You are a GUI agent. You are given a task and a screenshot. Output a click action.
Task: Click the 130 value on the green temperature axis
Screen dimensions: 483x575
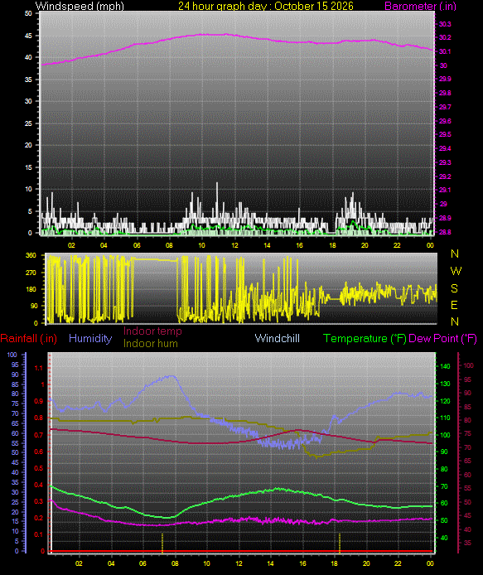click(445, 384)
